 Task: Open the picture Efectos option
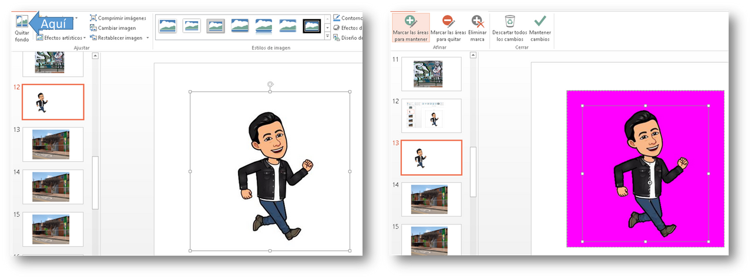tap(348, 28)
